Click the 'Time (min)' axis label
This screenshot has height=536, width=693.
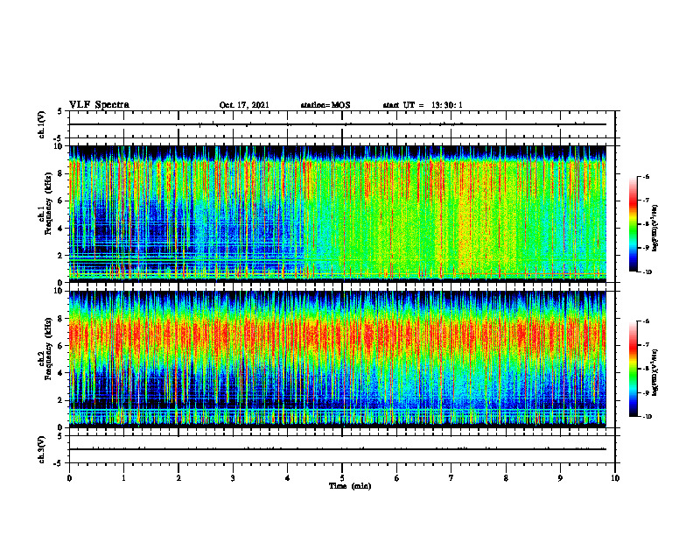pos(350,486)
